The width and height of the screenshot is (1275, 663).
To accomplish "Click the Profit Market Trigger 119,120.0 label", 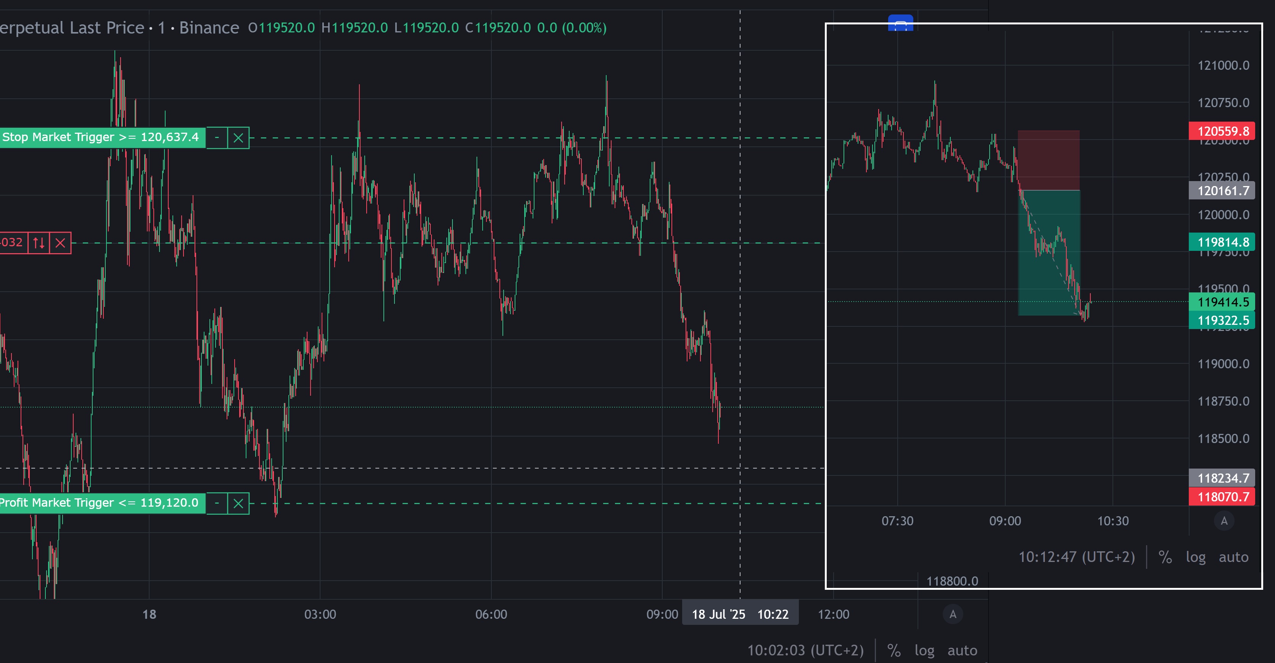I will [101, 503].
